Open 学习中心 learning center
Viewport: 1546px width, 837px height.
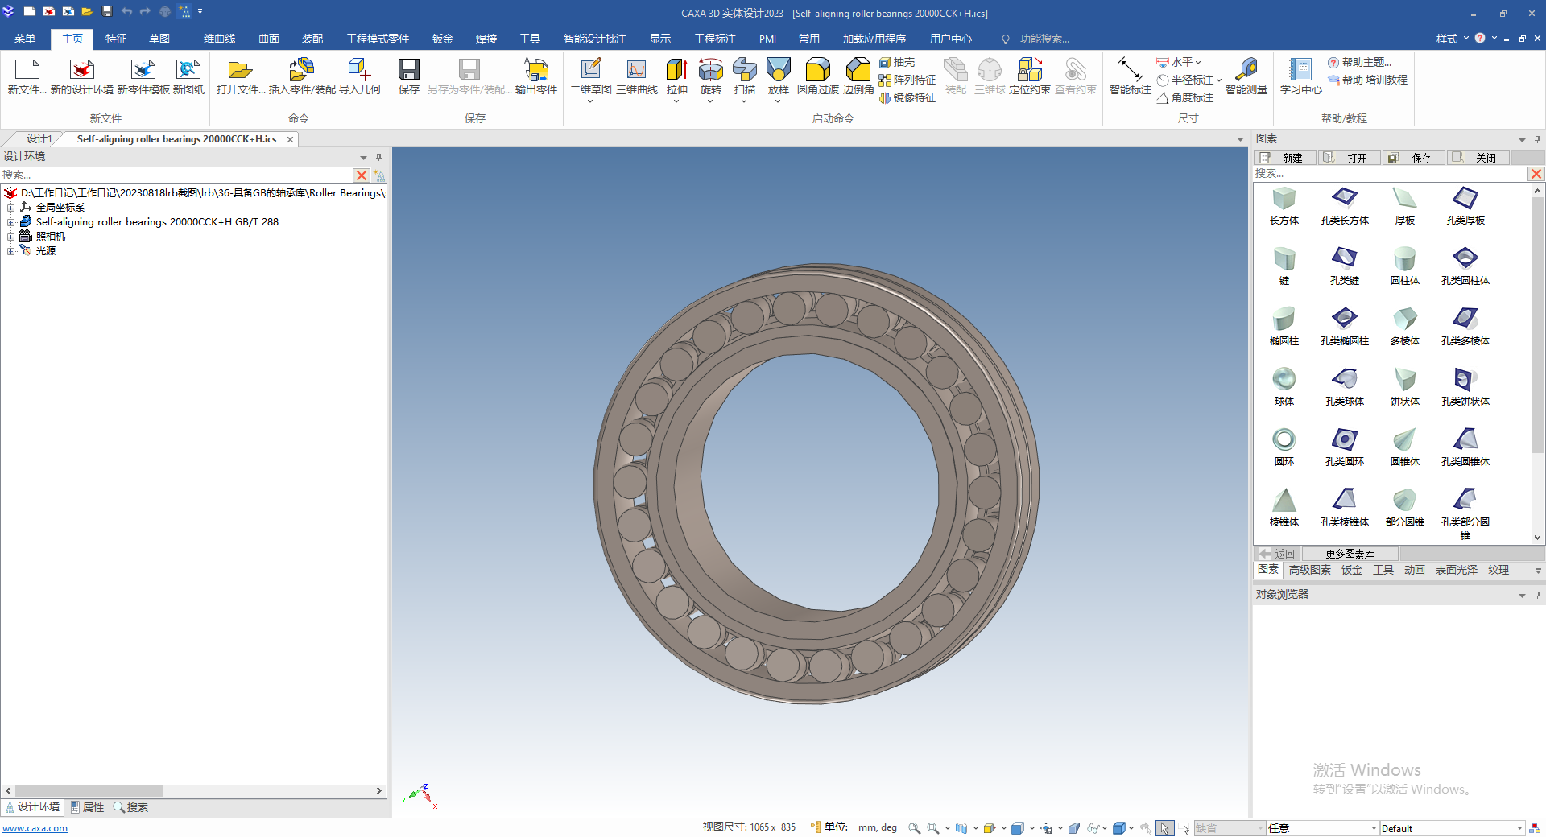click(1301, 76)
